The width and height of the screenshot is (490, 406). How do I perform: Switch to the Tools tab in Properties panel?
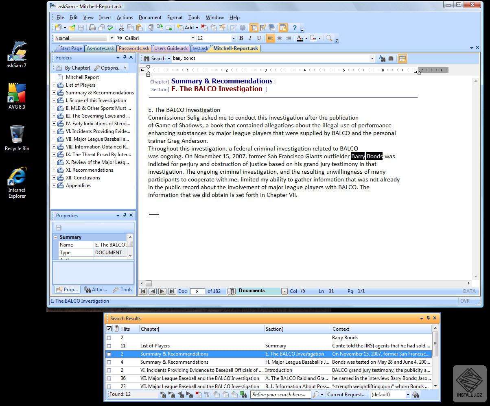pos(122,290)
